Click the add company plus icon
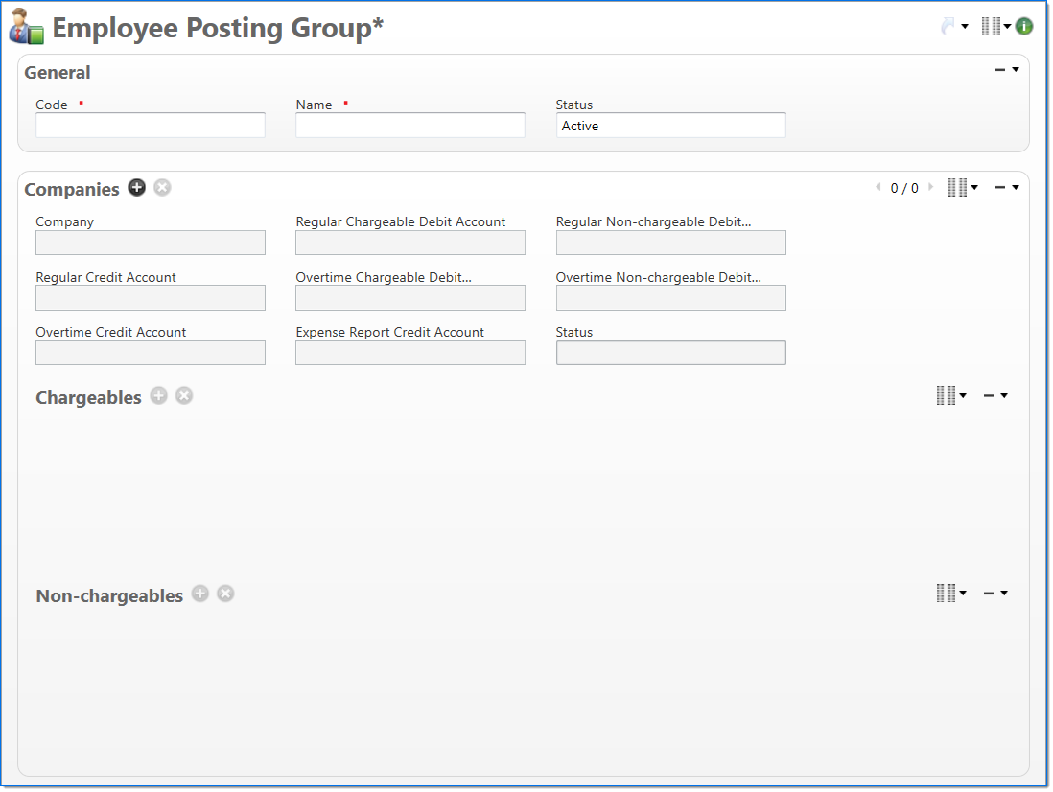 tap(137, 188)
